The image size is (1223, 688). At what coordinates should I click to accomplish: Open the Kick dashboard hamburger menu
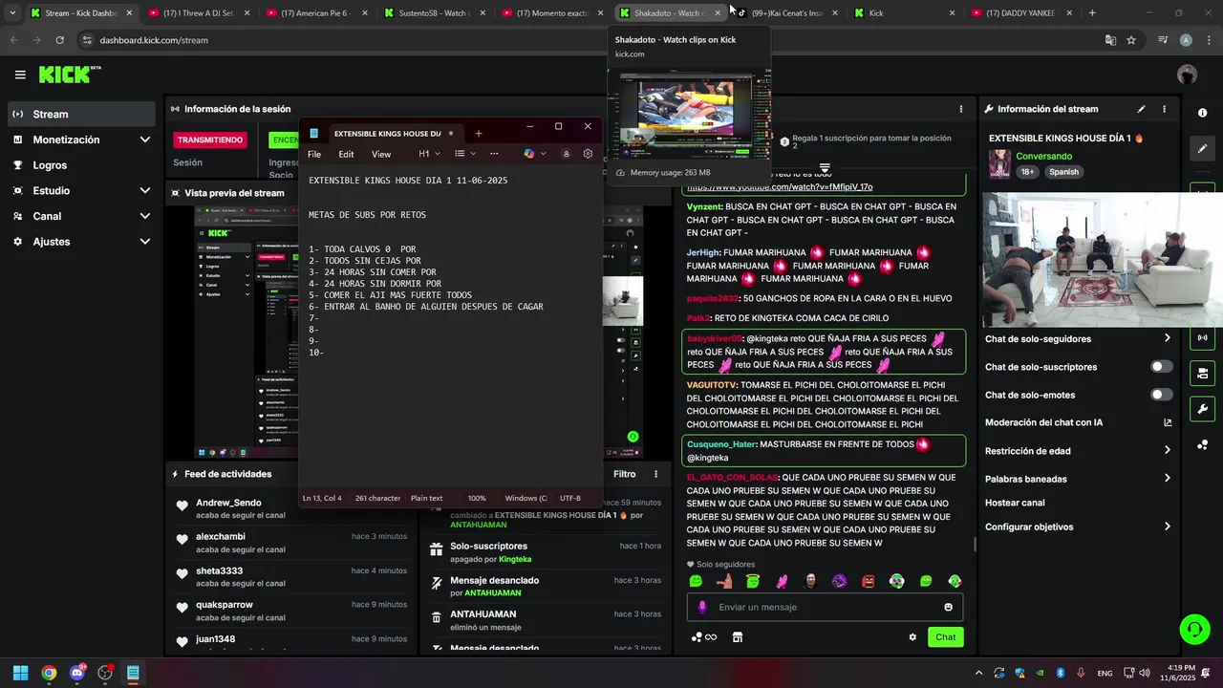point(20,75)
